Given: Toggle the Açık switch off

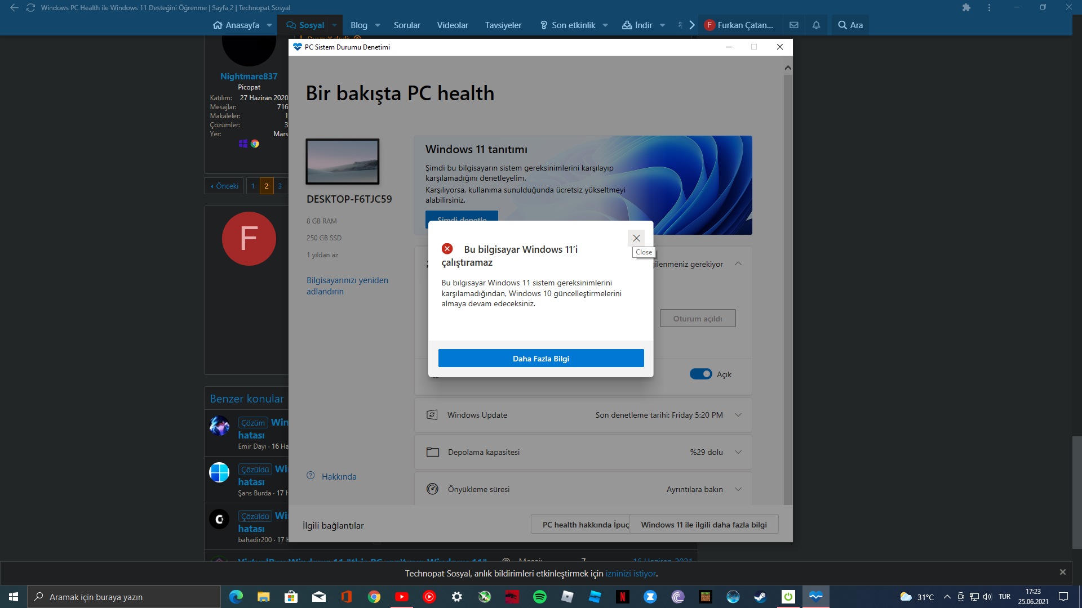Looking at the screenshot, I should pyautogui.click(x=700, y=374).
